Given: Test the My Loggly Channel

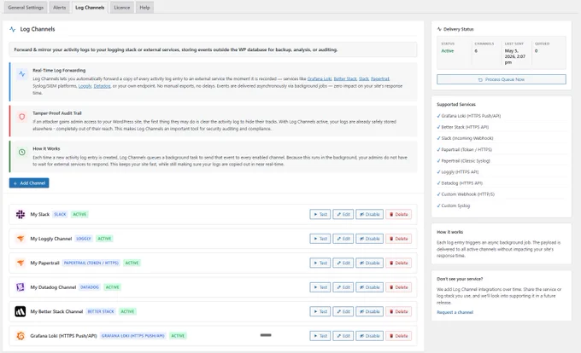Looking at the screenshot, I should point(320,239).
